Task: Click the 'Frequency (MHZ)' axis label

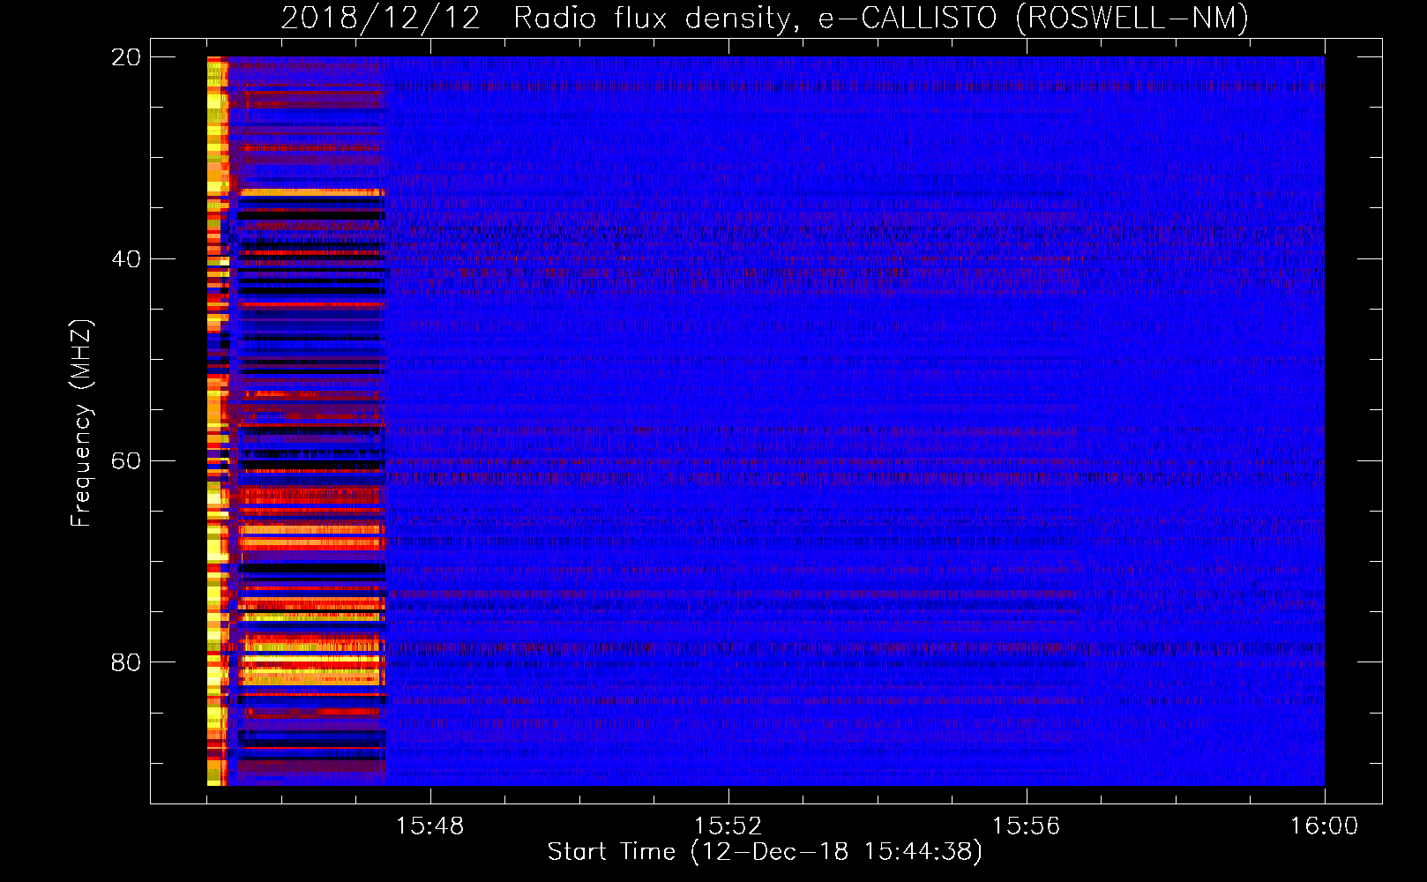Action: [x=81, y=423]
